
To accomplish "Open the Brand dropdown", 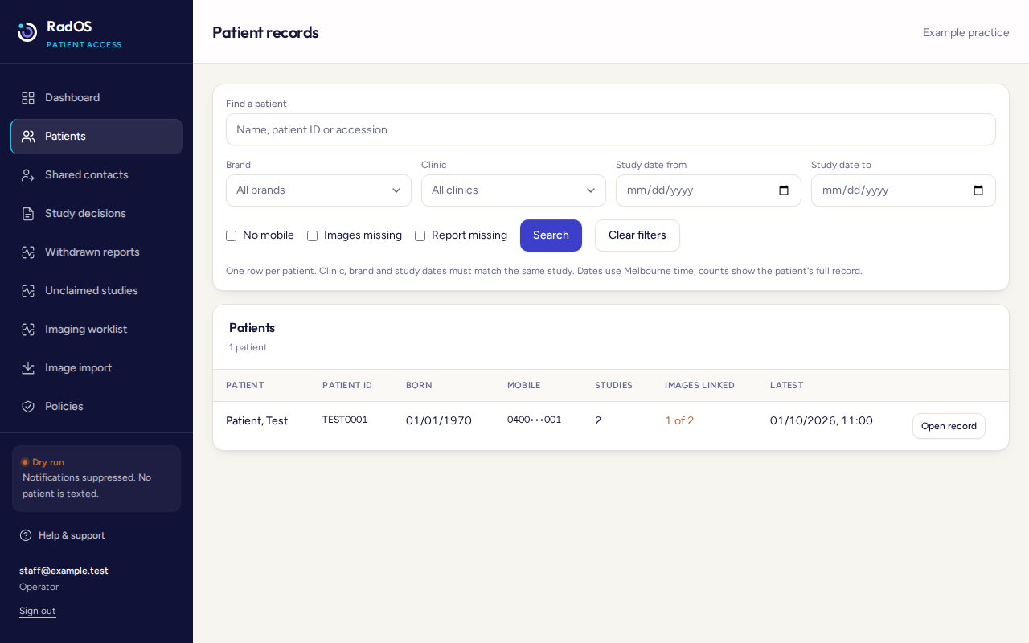I will pyautogui.click(x=318, y=190).
